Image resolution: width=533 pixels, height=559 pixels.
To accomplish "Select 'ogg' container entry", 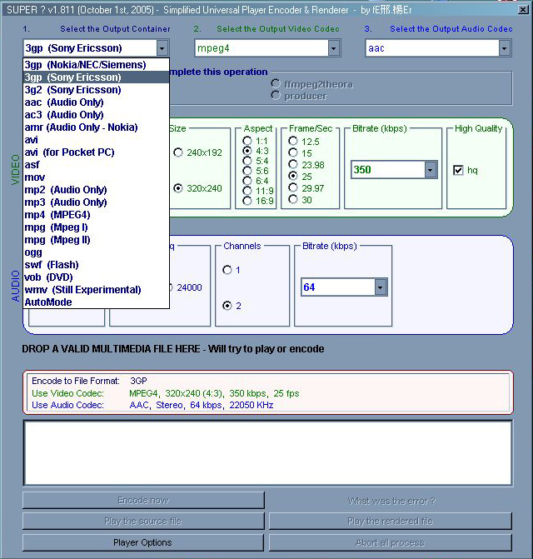I will pyautogui.click(x=33, y=252).
